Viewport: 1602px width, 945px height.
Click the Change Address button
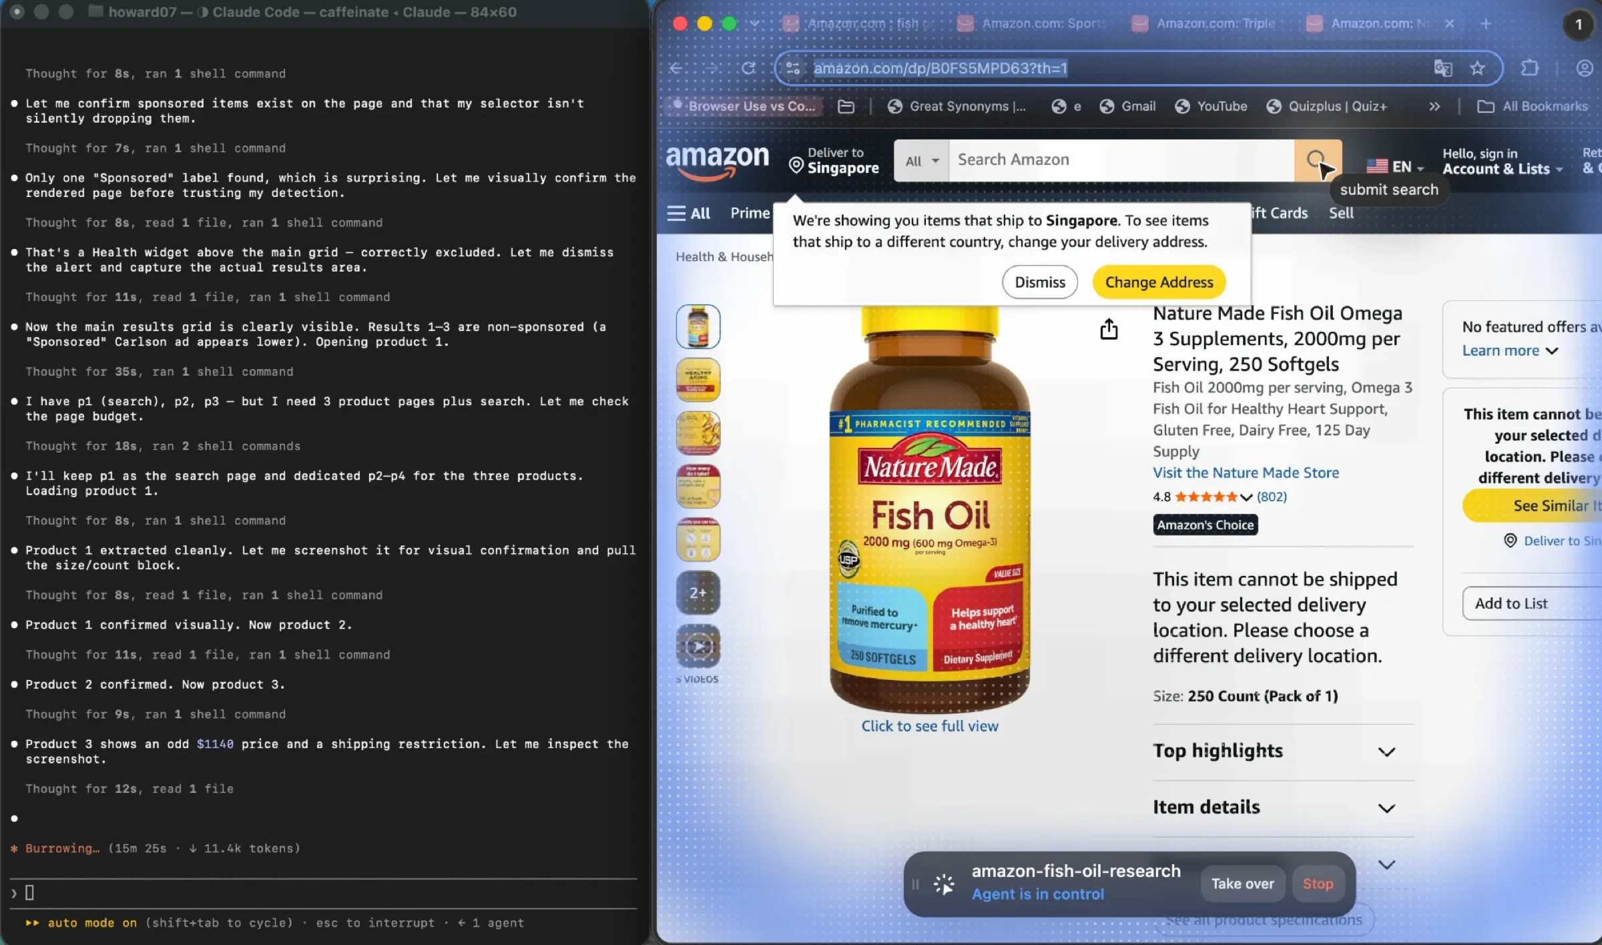(1159, 282)
